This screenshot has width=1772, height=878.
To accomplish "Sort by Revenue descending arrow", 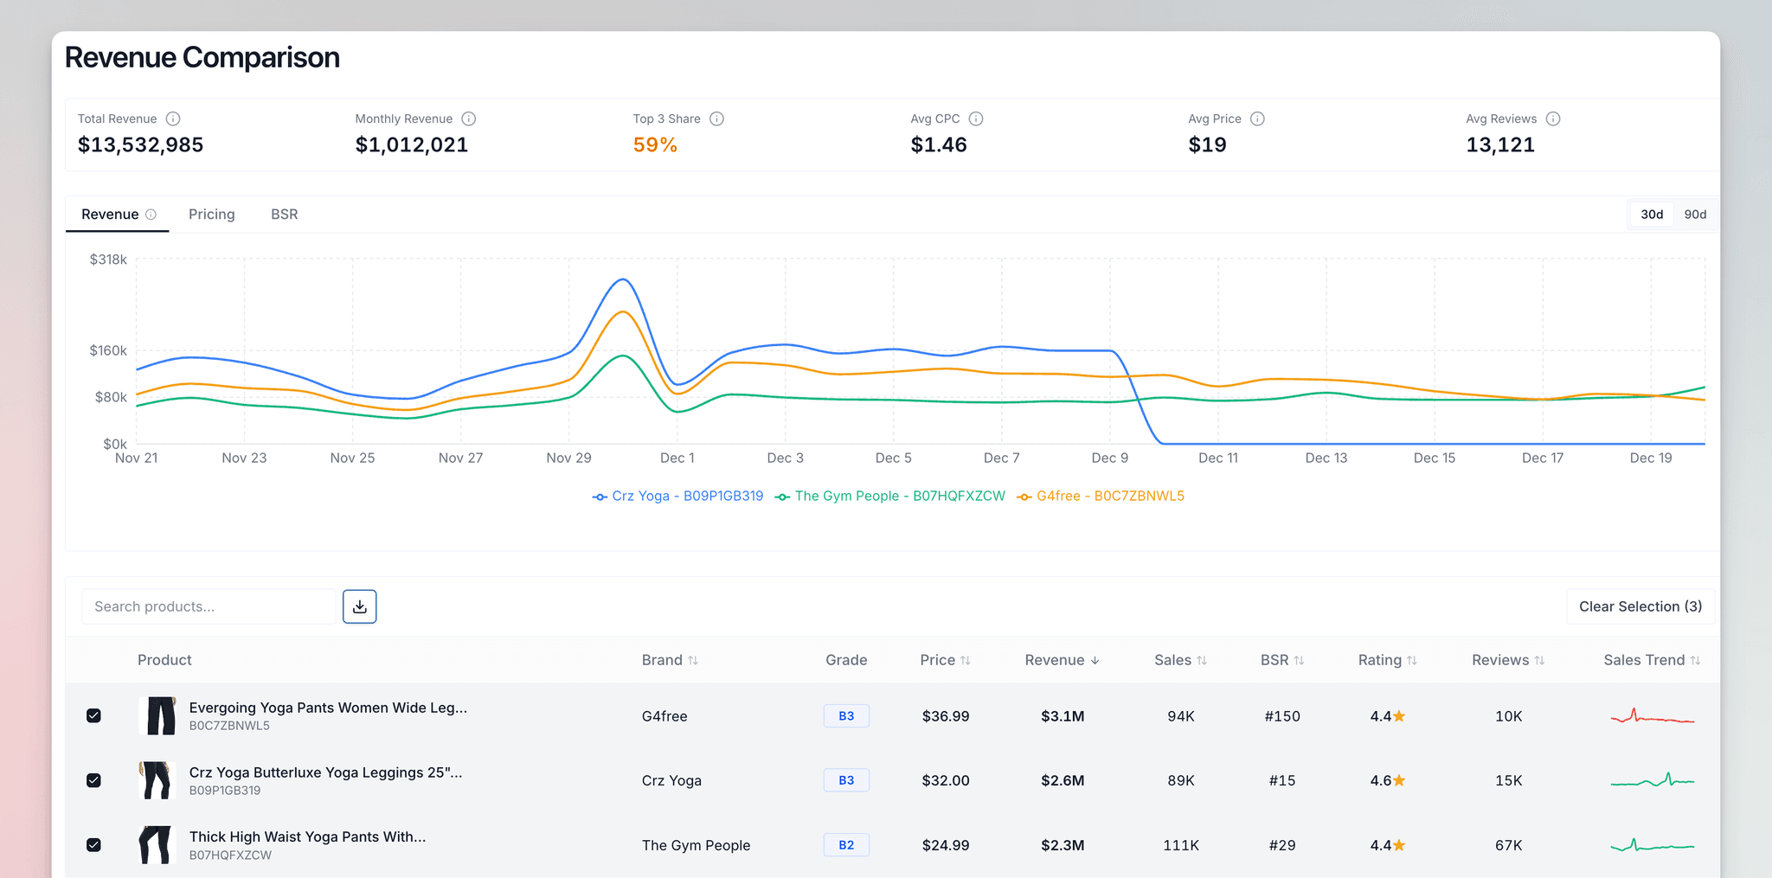I will pyautogui.click(x=1095, y=660).
